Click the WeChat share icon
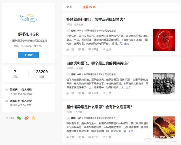 19,118
